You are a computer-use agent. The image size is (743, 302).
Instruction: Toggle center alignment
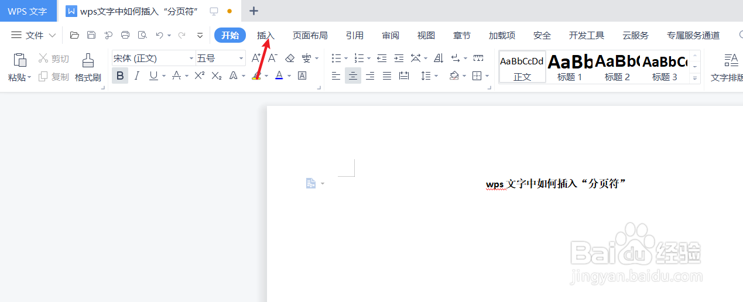353,75
